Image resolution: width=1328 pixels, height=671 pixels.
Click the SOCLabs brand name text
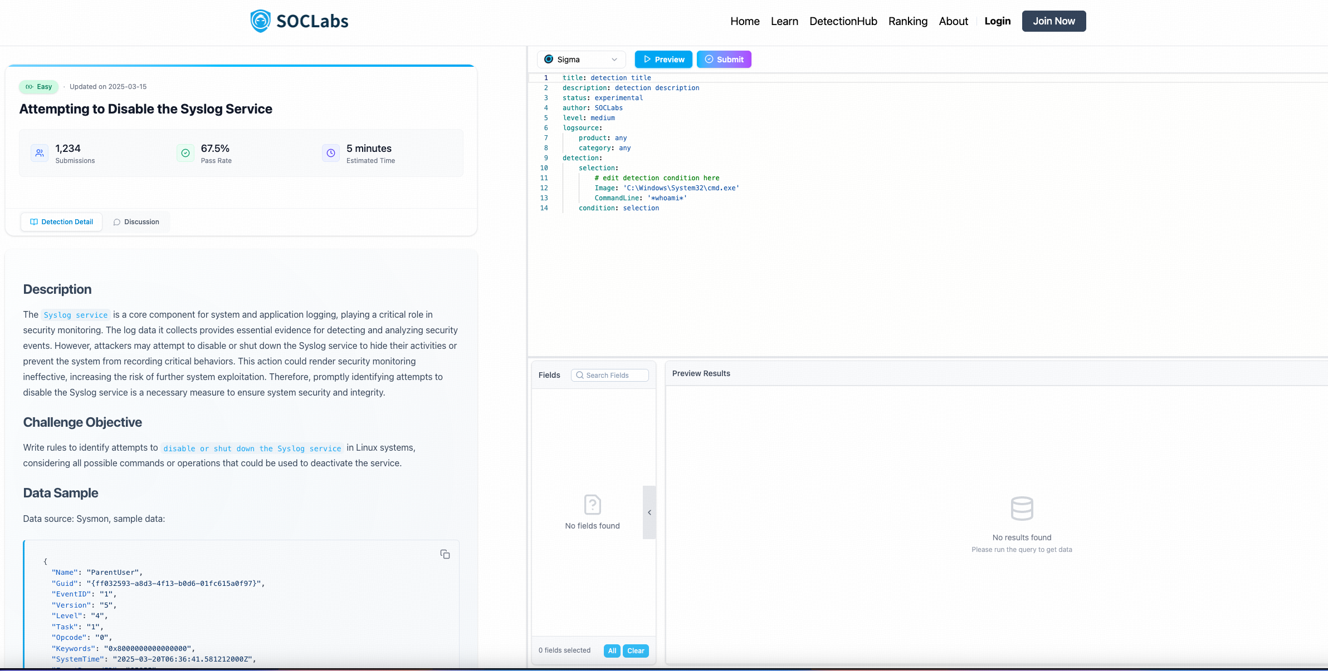point(313,21)
